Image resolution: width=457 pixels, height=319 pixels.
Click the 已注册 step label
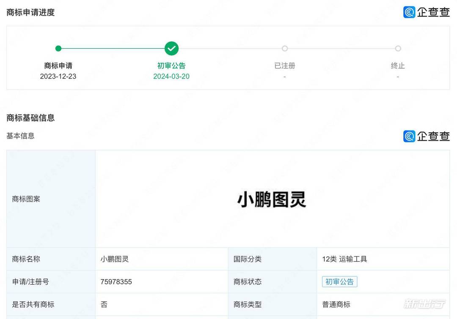click(285, 65)
